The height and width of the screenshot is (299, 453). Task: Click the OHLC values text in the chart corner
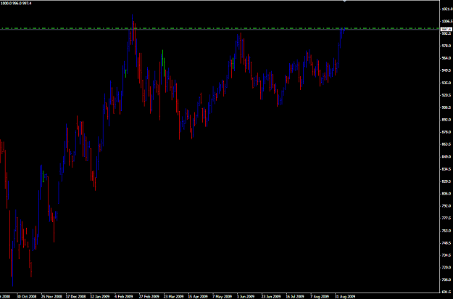[x=16, y=4]
